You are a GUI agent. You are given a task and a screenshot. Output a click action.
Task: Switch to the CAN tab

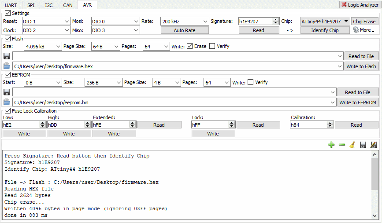(x=68, y=5)
